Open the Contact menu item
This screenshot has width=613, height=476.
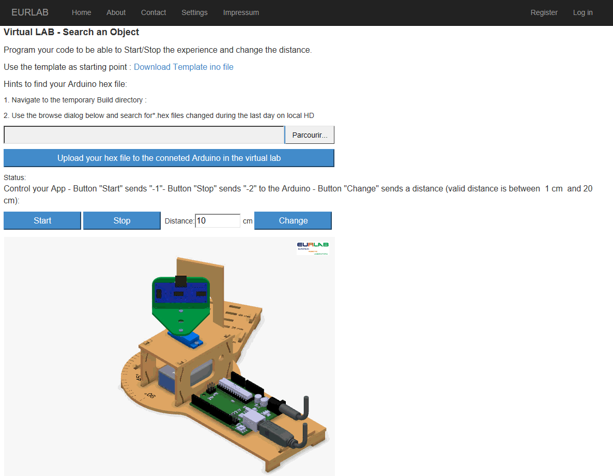pyautogui.click(x=154, y=12)
